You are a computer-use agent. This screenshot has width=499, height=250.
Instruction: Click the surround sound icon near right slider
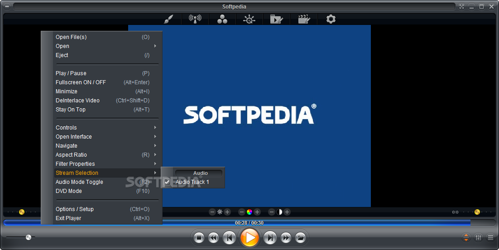[x=456, y=212]
